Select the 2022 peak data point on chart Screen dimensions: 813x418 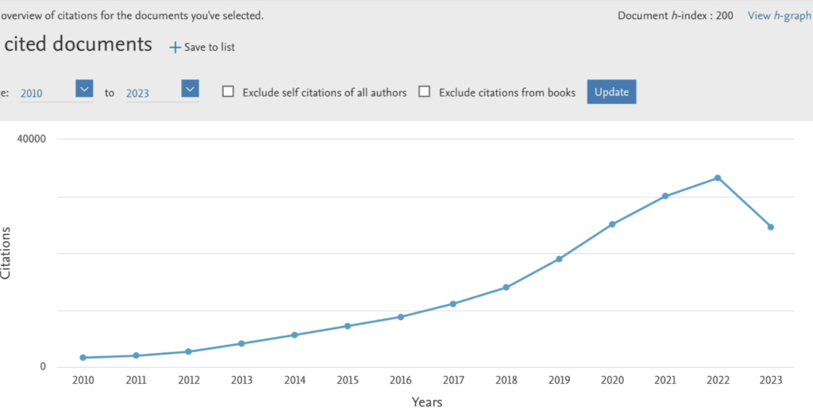(717, 178)
